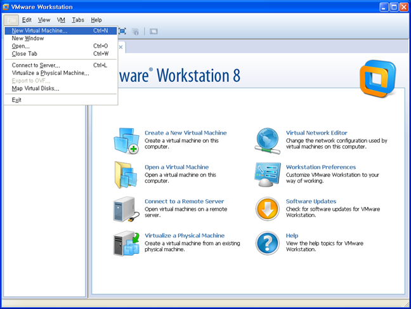Click the Help link on the home page

tap(292, 235)
